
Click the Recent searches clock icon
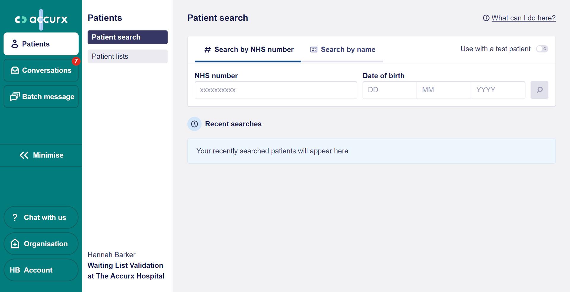[x=194, y=124]
